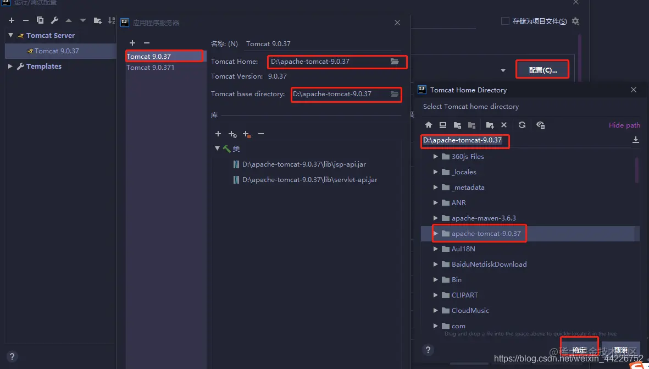The height and width of the screenshot is (369, 649).
Task: Confirm with 确定 button
Action: tap(579, 350)
